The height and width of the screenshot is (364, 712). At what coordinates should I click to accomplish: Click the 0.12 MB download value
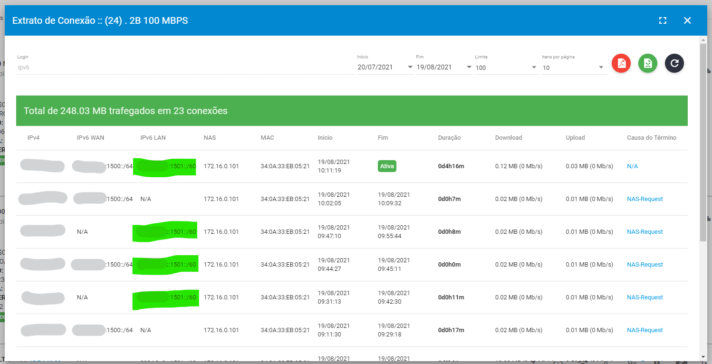[x=519, y=166]
